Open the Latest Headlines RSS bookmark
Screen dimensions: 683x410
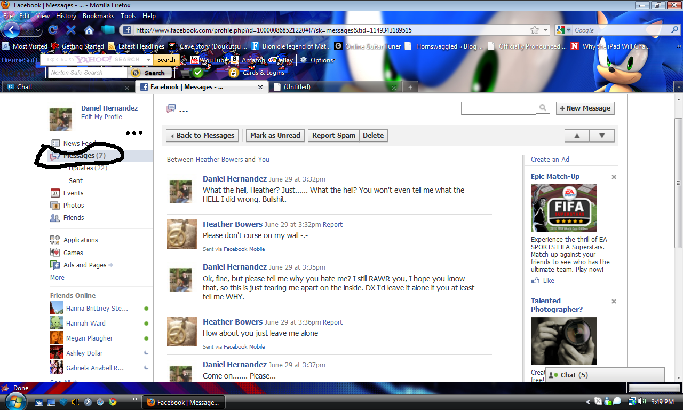click(x=136, y=46)
